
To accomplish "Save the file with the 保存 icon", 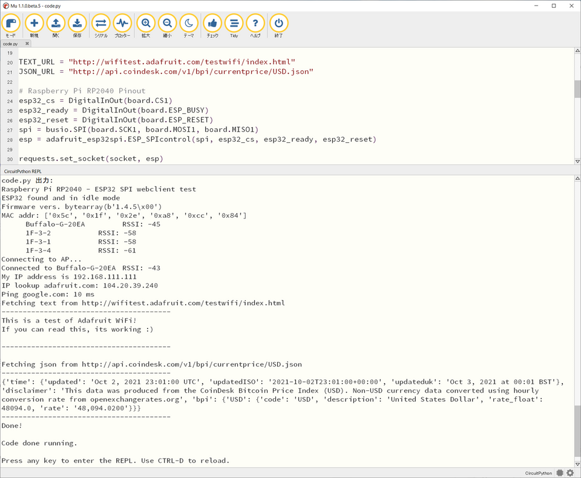I will coord(77,24).
